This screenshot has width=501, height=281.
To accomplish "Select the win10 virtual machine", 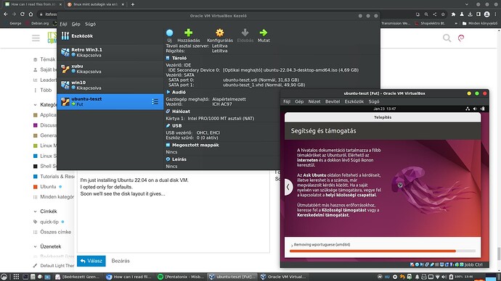I will pos(110,85).
